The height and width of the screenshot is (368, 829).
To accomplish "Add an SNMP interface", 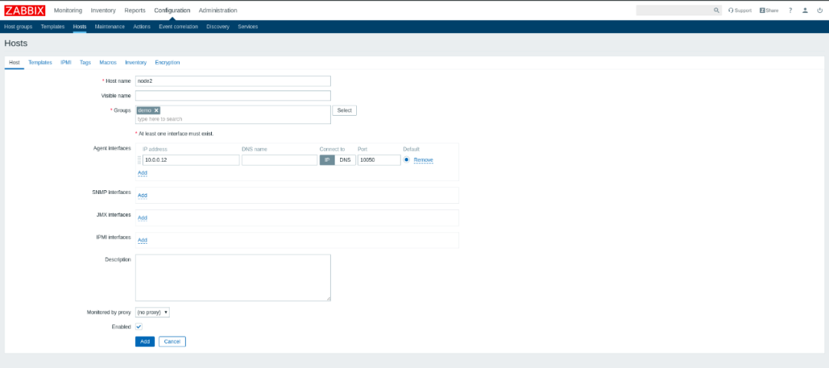I will tap(142, 195).
